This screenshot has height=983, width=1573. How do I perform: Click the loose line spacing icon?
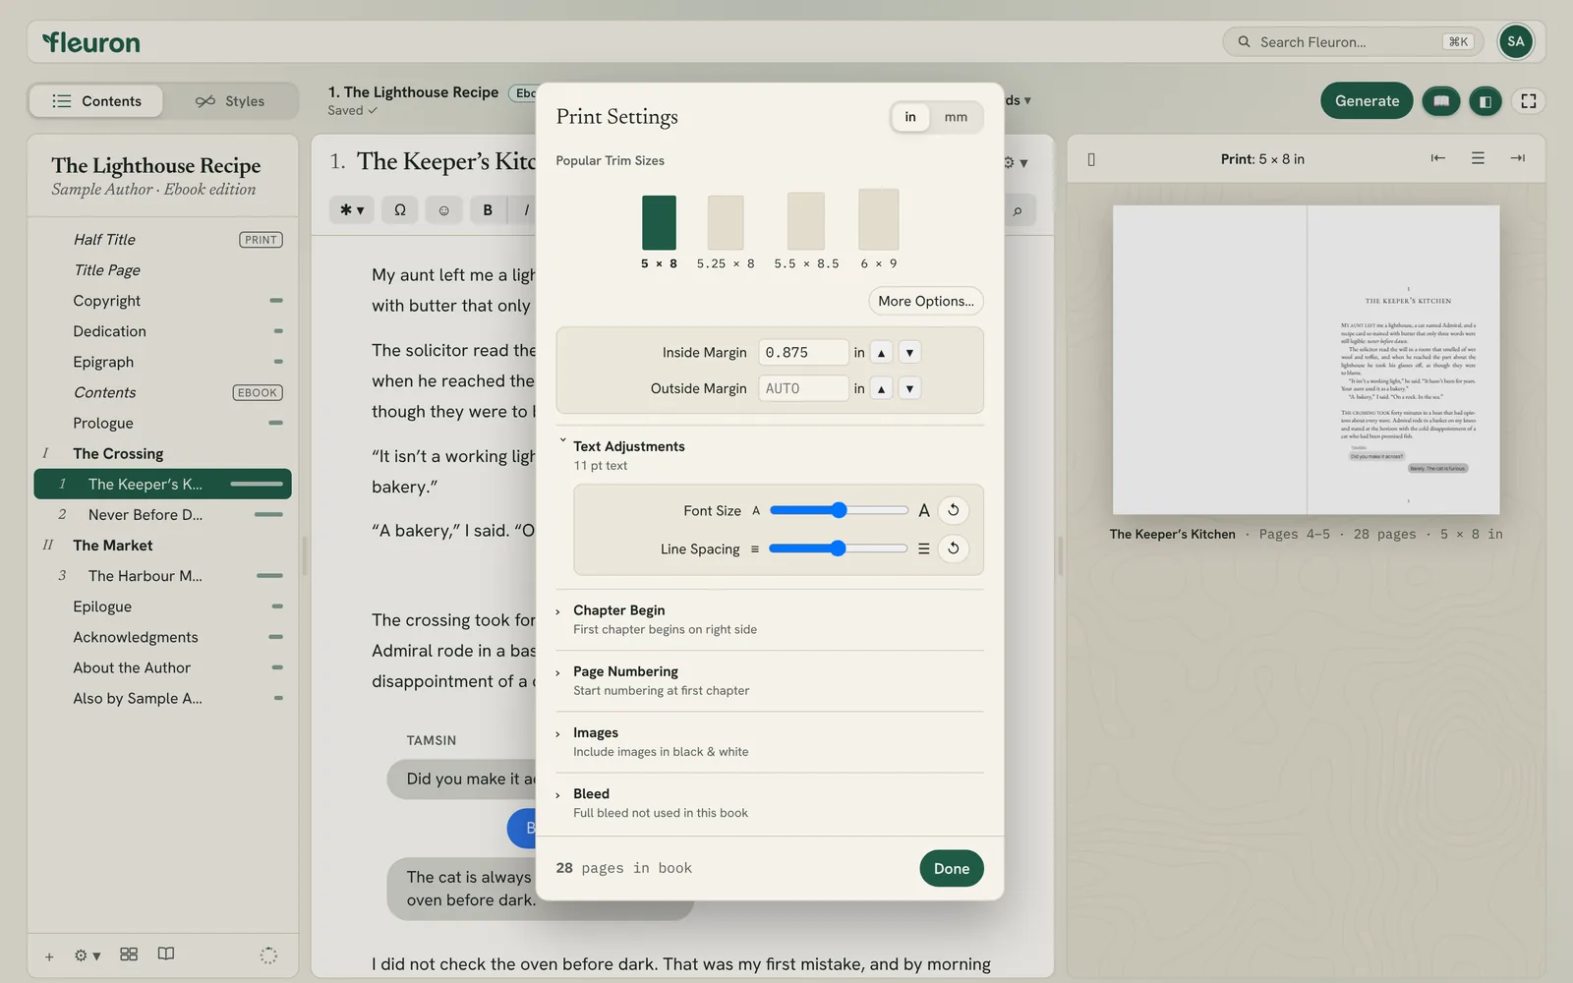point(924,549)
